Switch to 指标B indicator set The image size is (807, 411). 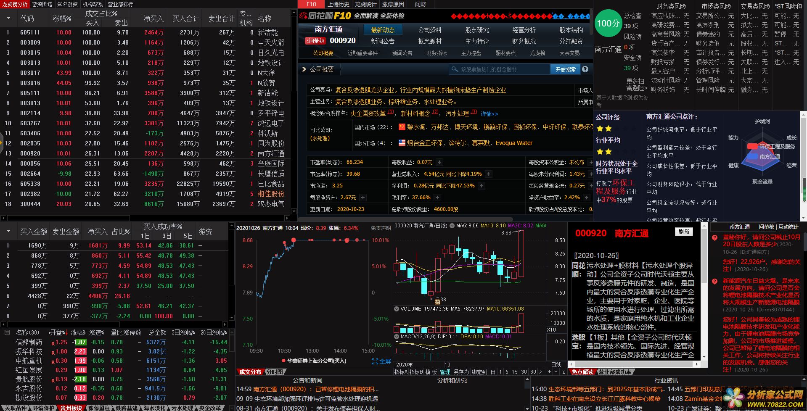click(416, 372)
